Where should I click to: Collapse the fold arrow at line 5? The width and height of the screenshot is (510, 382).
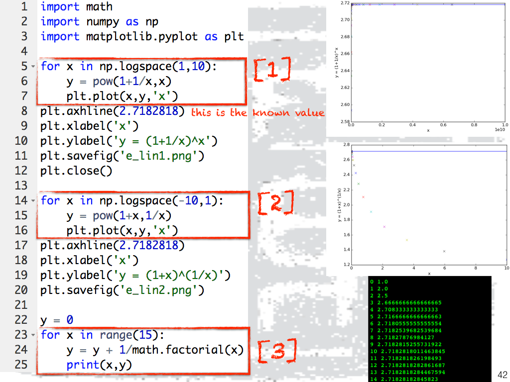(x=33, y=67)
